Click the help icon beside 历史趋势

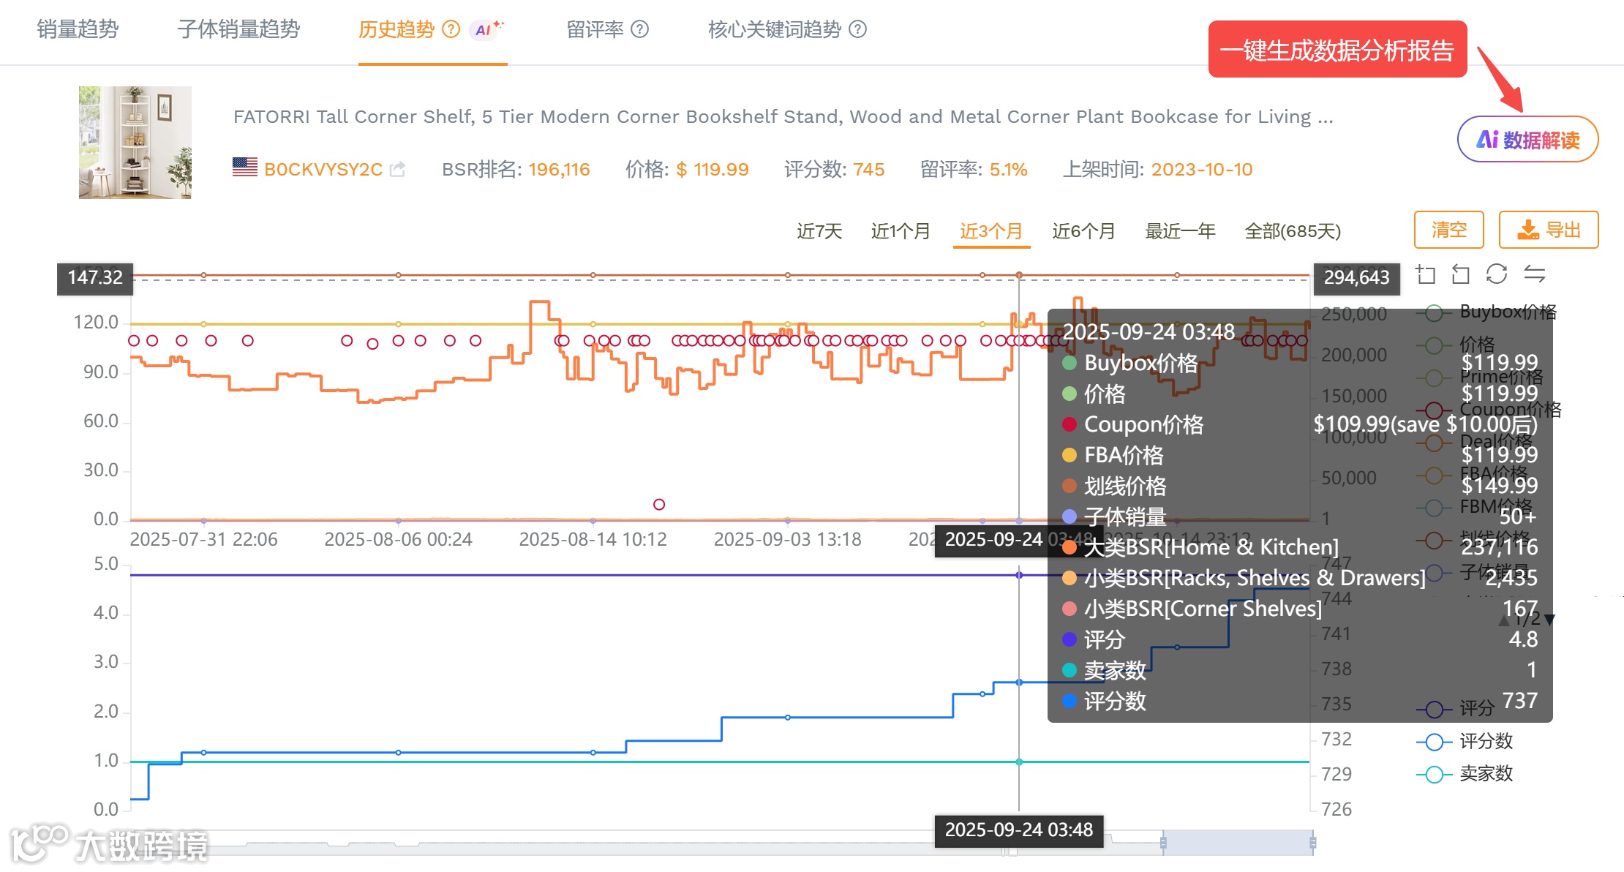click(x=451, y=29)
